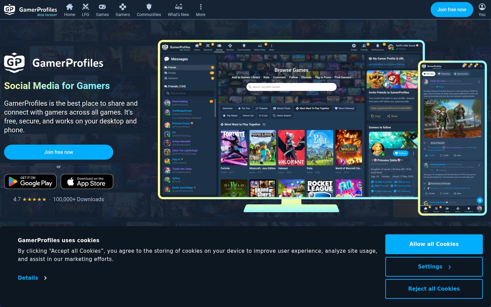
Task: Click the mobile app preview screenshot
Action: (x=452, y=138)
